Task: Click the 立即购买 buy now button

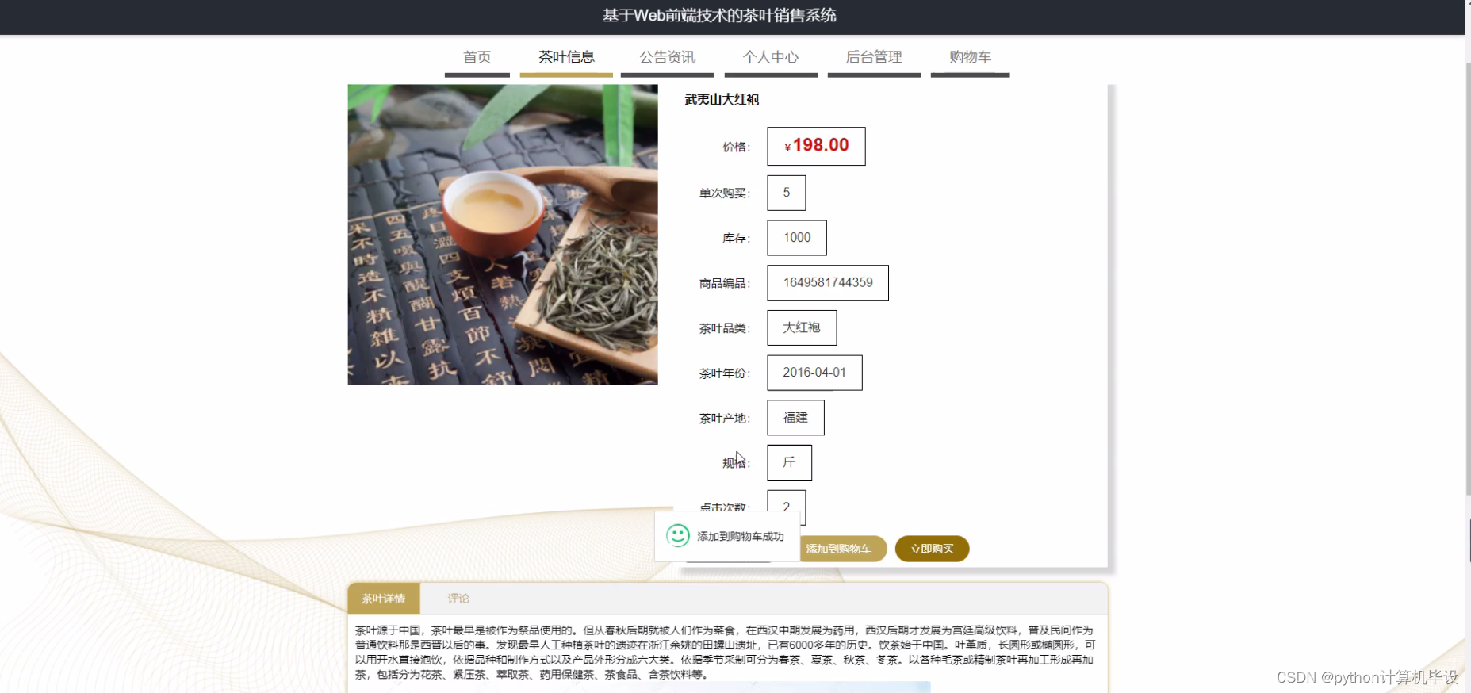Action: [x=932, y=549]
